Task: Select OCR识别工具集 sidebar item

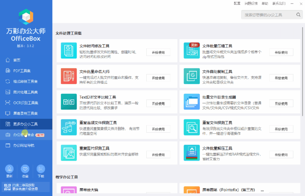Action: coord(26,103)
